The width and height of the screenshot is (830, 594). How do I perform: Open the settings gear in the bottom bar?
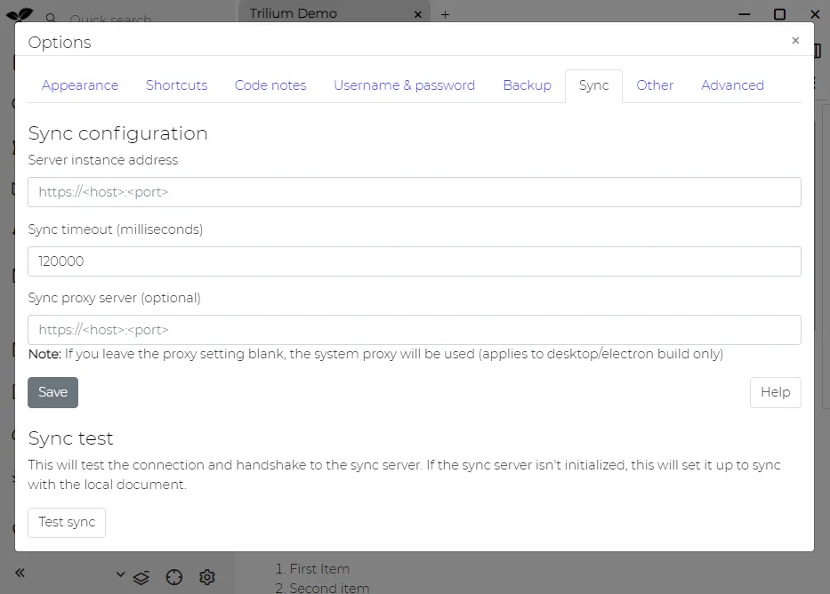(x=207, y=577)
